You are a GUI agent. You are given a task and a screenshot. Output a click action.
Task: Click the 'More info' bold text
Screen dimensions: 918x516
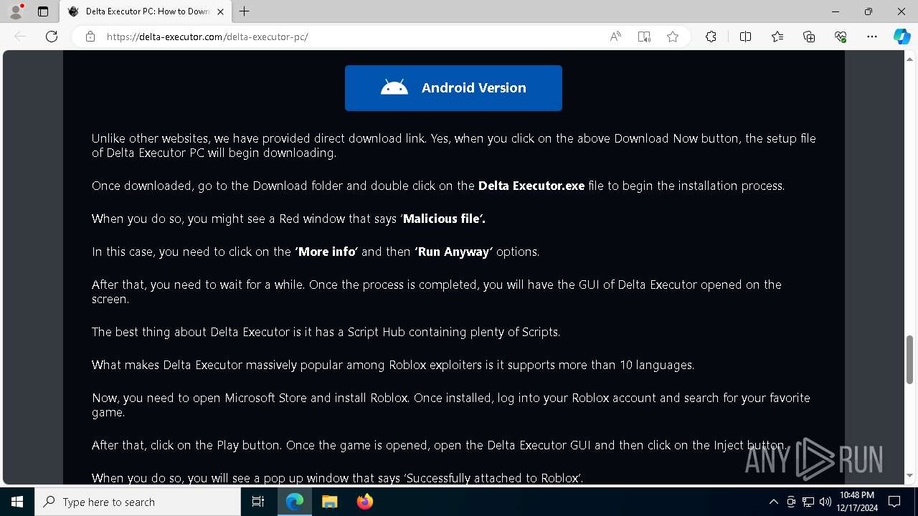pos(326,252)
